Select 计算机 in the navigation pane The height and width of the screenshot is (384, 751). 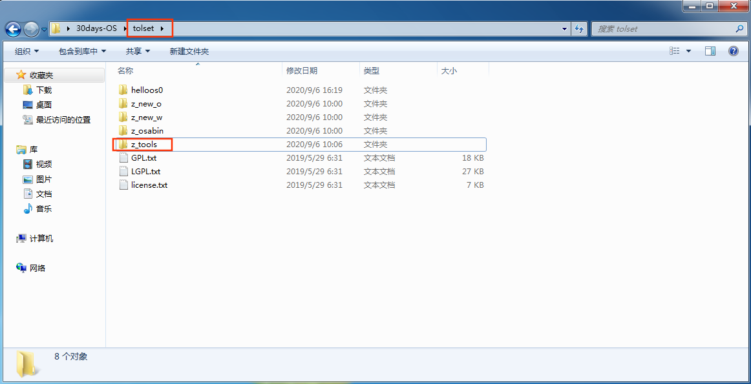(41, 239)
